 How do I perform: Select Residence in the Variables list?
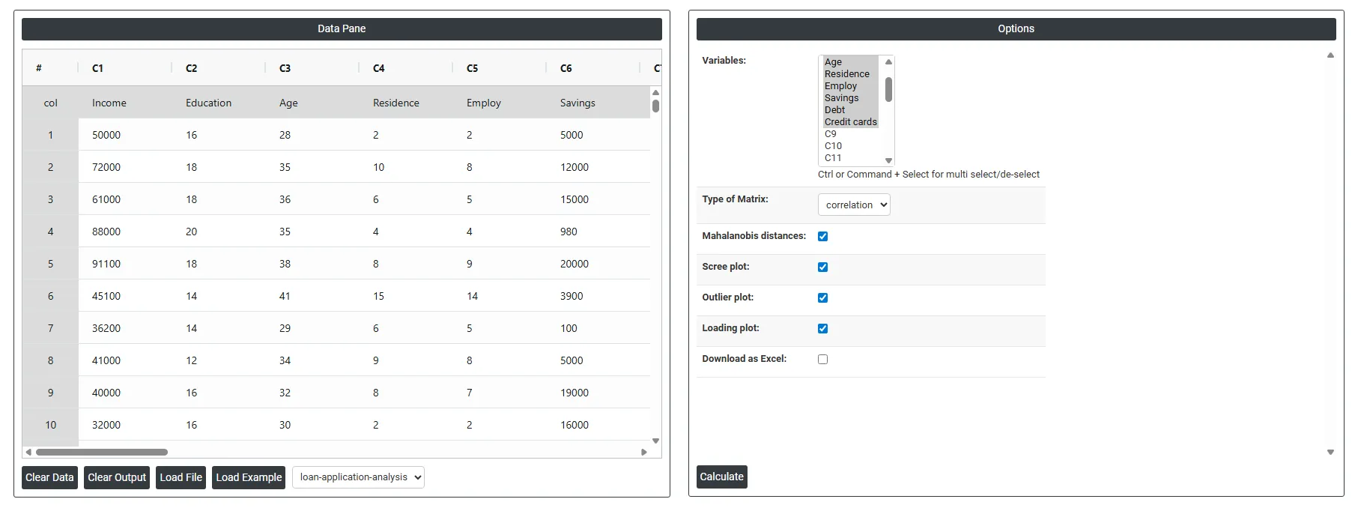tap(850, 74)
